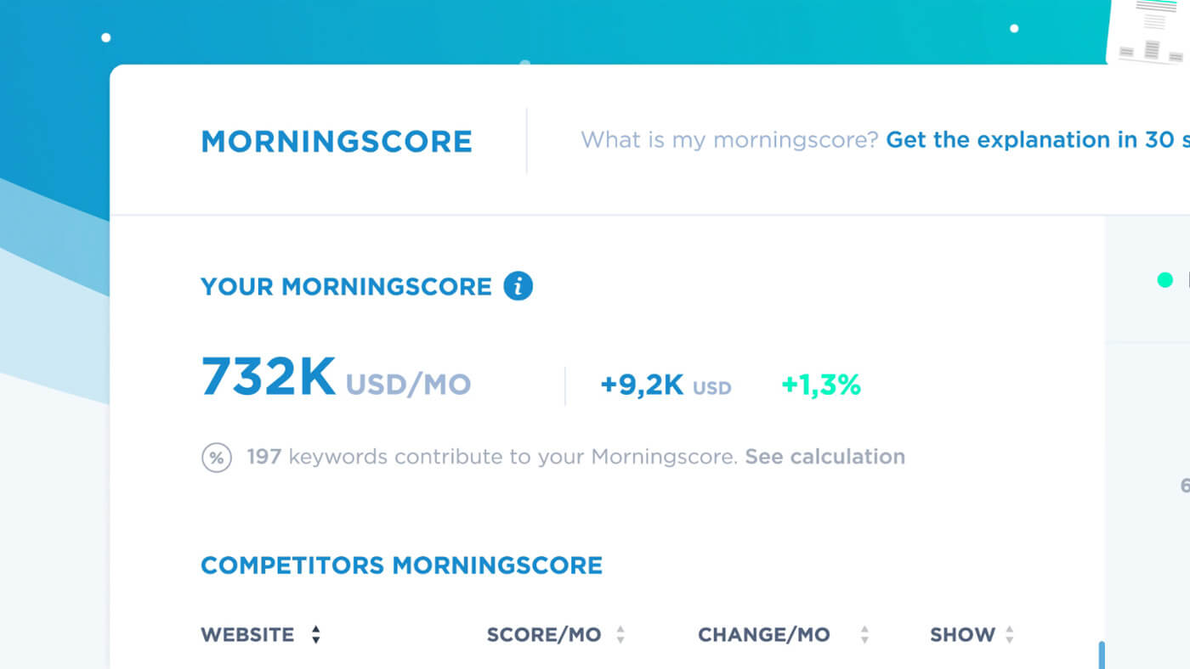Open the See calculation link
1190x669 pixels.
[824, 457]
